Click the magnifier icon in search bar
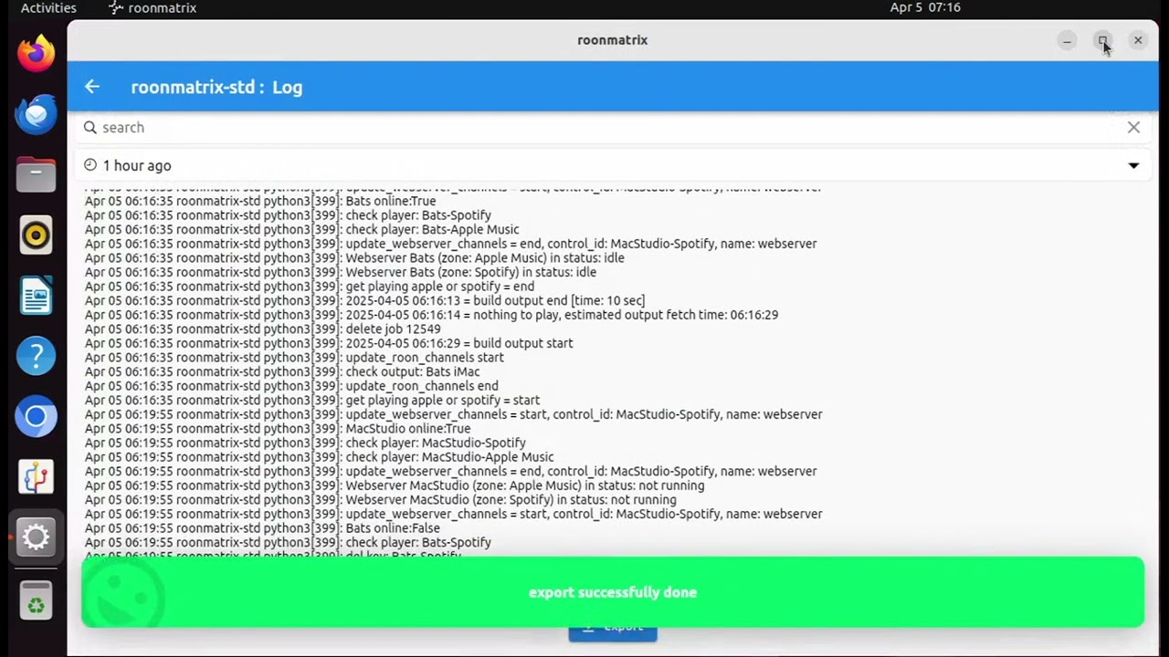Image resolution: width=1169 pixels, height=657 pixels. (90, 128)
